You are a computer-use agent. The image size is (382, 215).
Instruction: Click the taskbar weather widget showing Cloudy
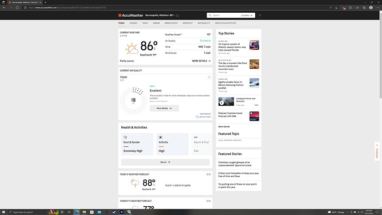coord(336,212)
